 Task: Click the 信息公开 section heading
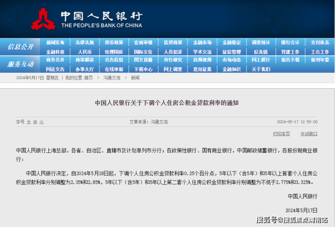20,47
